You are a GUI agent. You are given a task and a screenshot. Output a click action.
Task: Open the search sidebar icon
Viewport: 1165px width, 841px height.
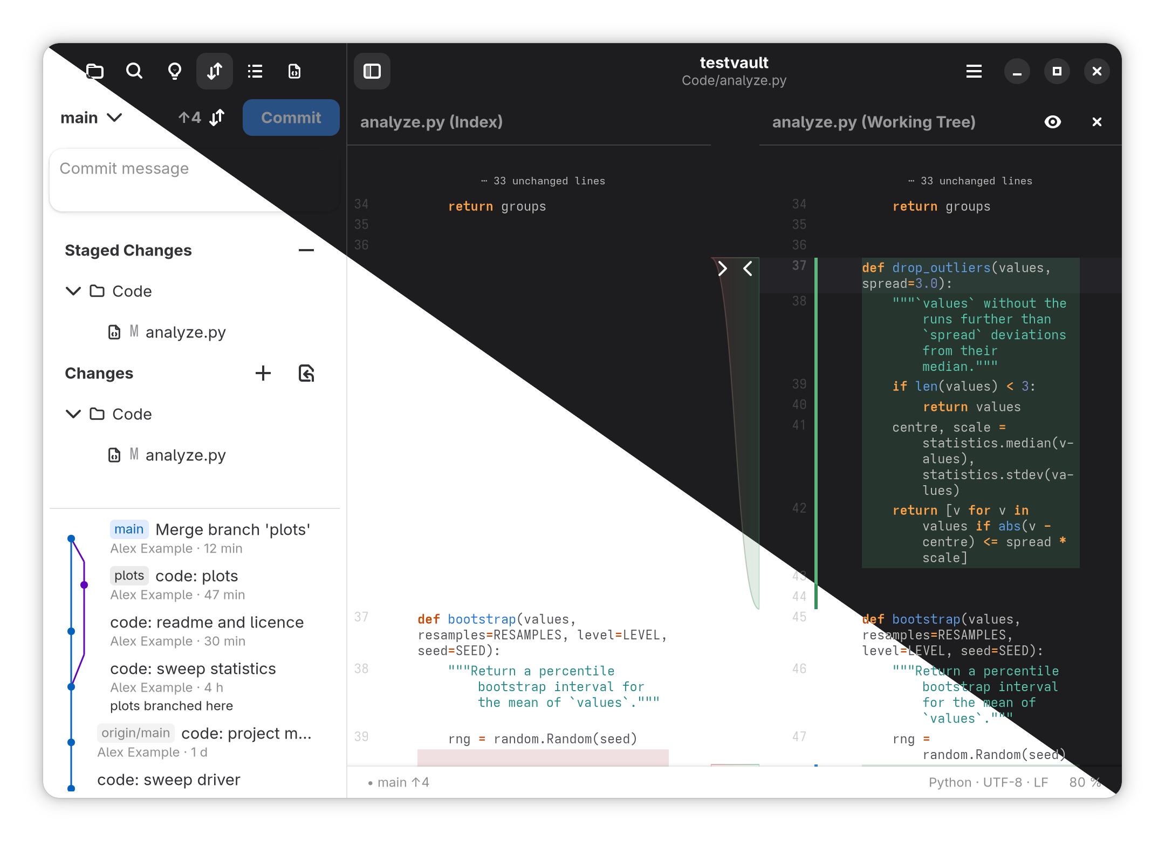pyautogui.click(x=134, y=71)
